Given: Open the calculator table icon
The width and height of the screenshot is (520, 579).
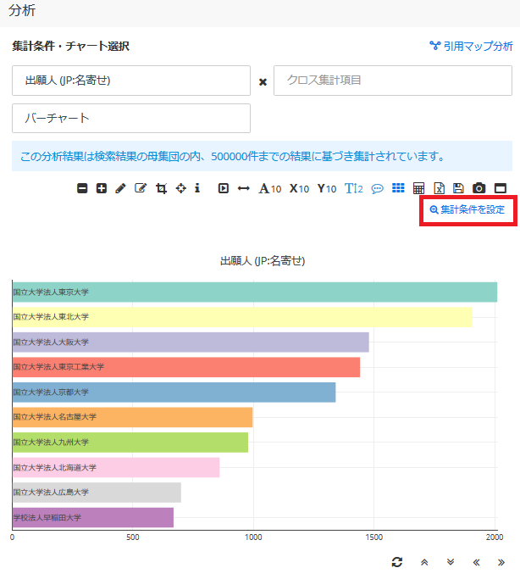Looking at the screenshot, I should (x=418, y=188).
